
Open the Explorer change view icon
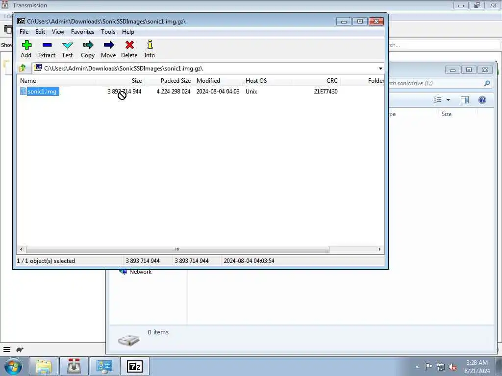click(438, 100)
